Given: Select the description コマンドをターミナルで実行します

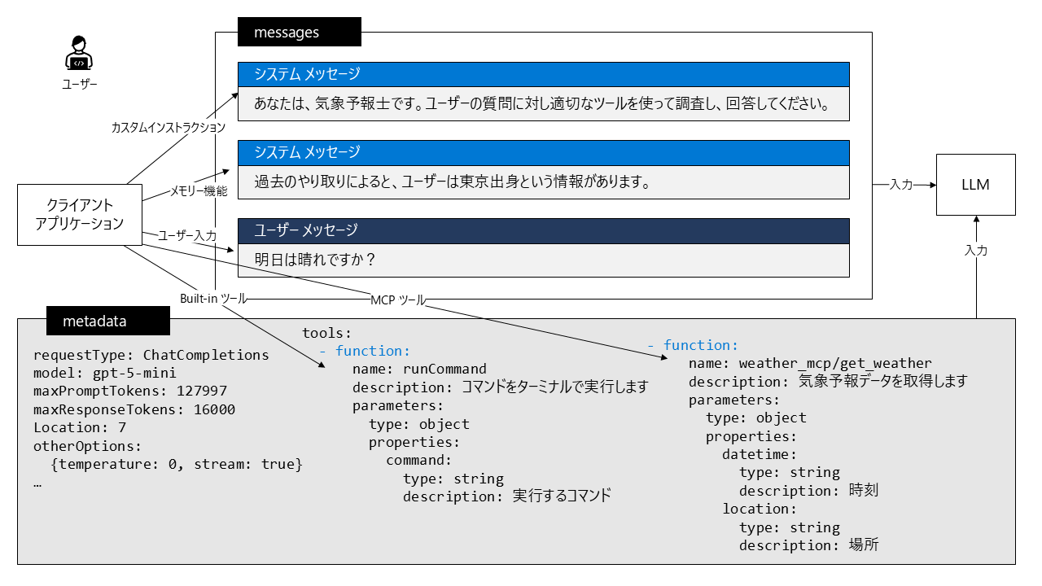Looking at the screenshot, I should [501, 387].
